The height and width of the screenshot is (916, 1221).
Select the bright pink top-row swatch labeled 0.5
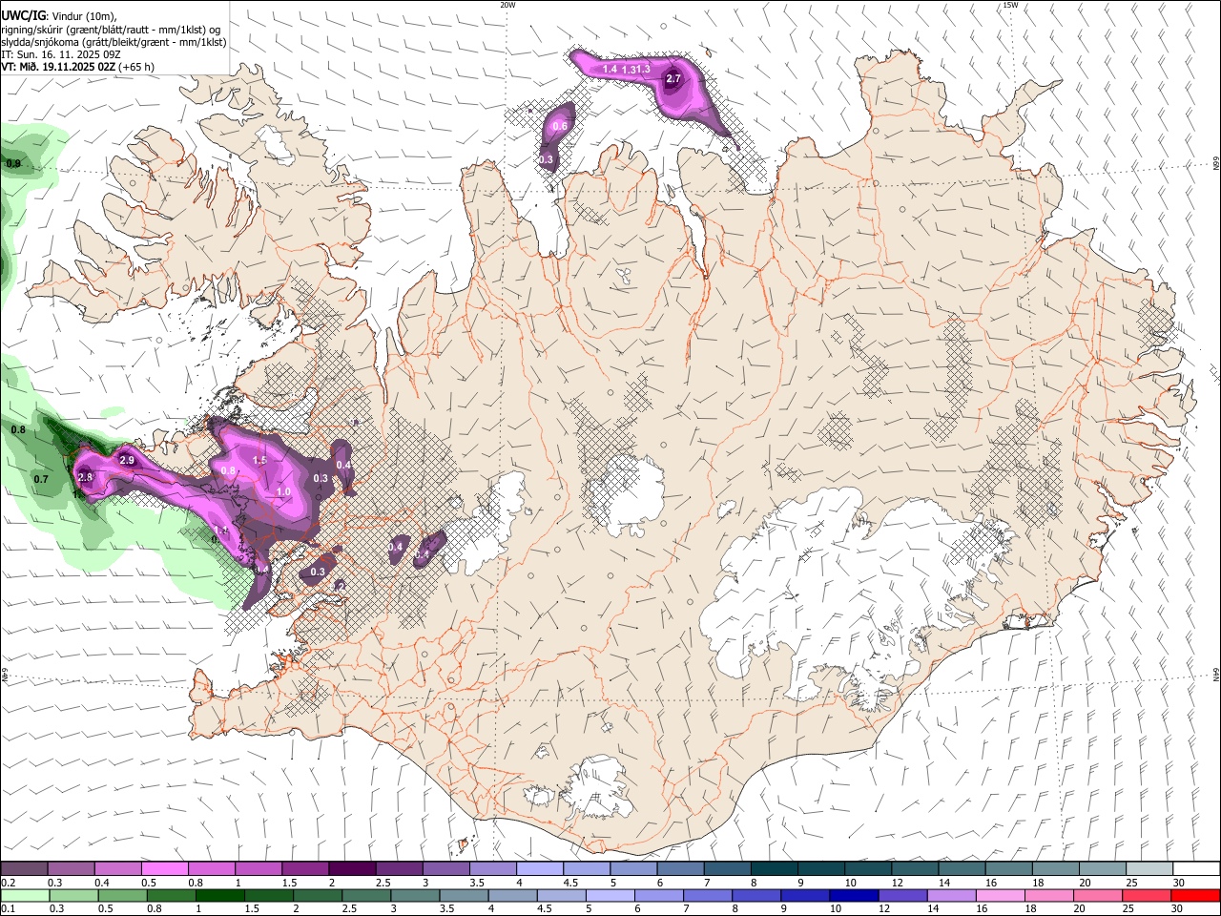[164, 869]
